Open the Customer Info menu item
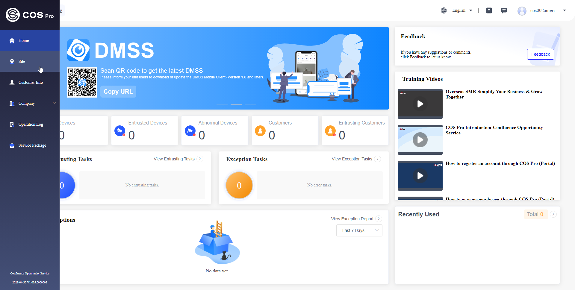Screen dimensions: 575x290 click(x=30, y=82)
